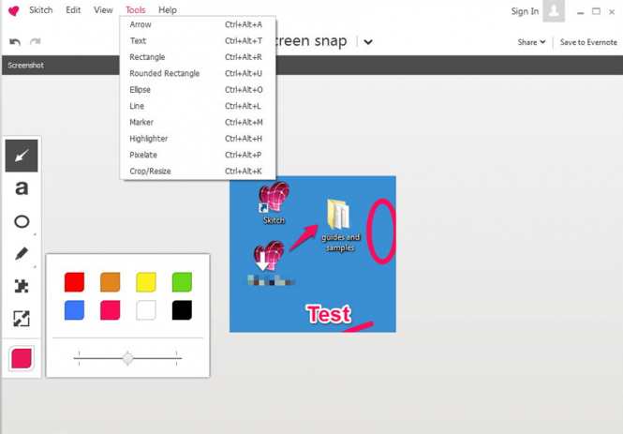This screenshot has width=623, height=434.
Task: Choose the Marker pen tool
Action: (22, 254)
